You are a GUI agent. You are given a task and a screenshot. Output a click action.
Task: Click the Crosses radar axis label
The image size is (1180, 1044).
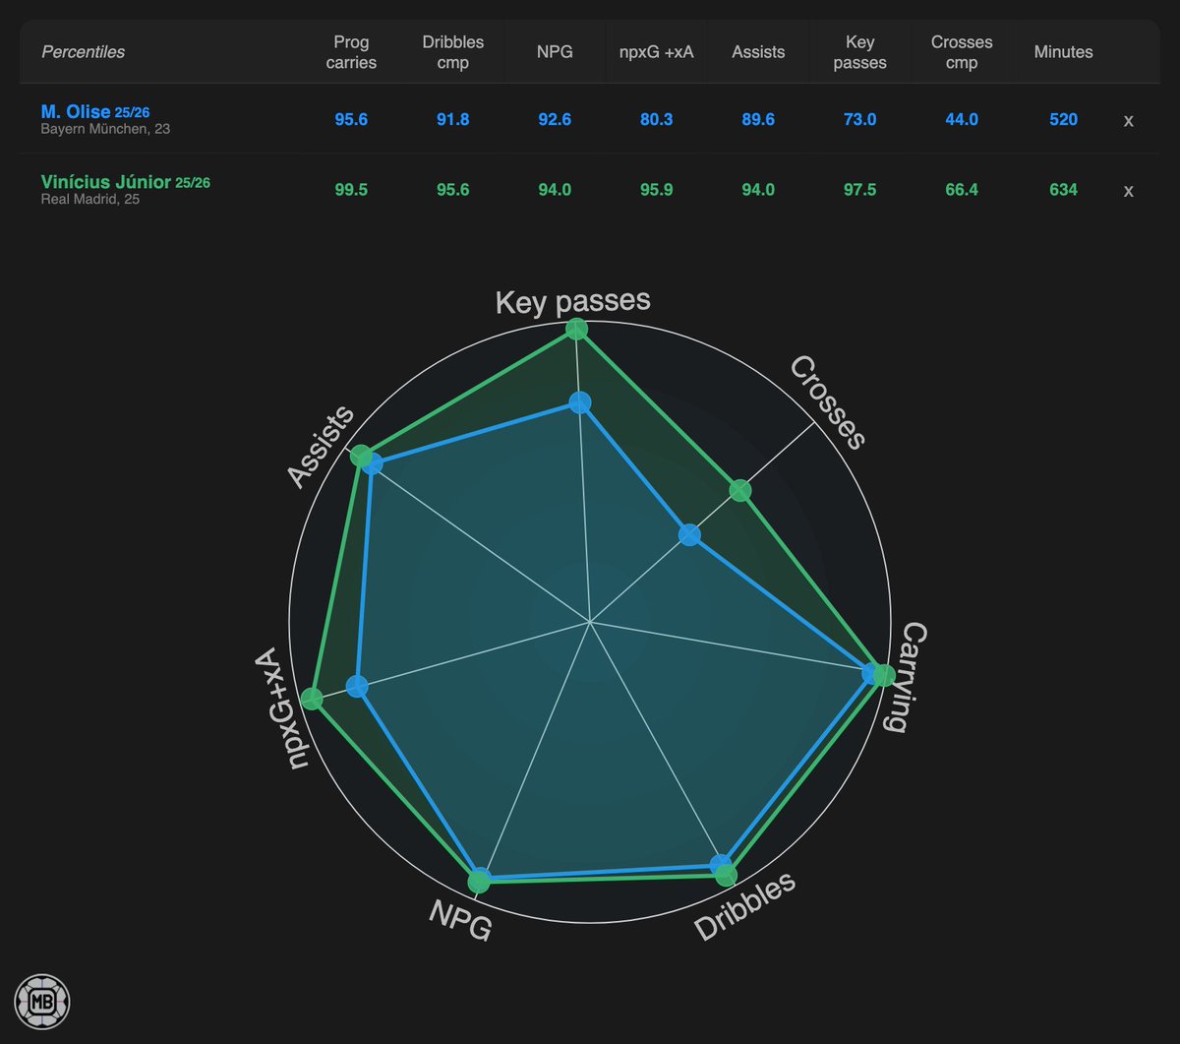[828, 403]
